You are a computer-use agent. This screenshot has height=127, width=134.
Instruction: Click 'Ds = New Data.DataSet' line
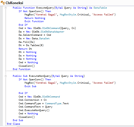pos(34,38)
